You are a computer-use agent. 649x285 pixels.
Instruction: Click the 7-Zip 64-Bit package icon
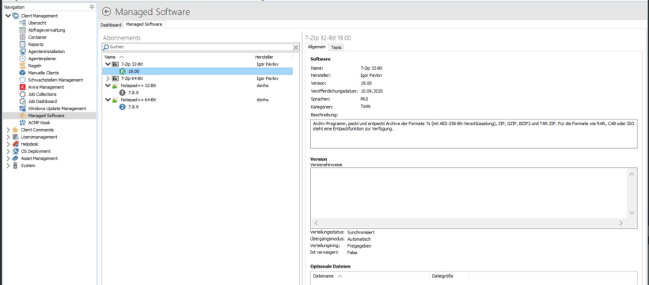pyautogui.click(x=116, y=78)
